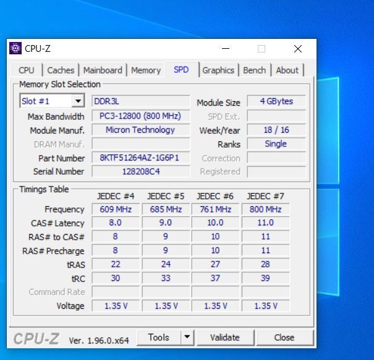374x360 pixels.
Task: Click the Close button
Action: click(284, 337)
